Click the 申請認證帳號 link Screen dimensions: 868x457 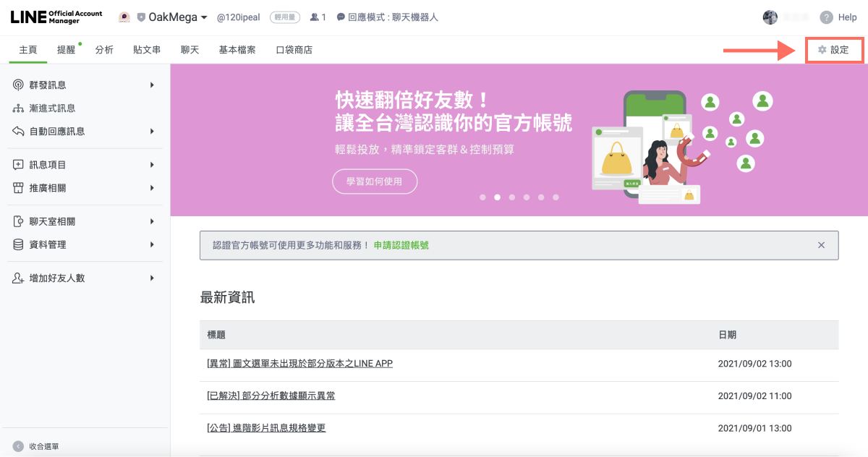pyautogui.click(x=401, y=245)
